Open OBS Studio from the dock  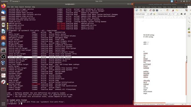(x=3, y=56)
